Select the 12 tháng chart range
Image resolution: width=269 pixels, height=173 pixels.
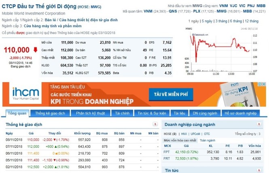click(x=252, y=21)
